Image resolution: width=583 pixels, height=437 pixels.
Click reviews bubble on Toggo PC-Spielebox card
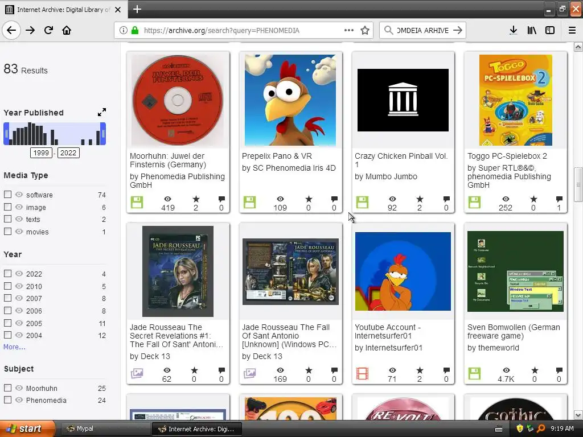(559, 199)
